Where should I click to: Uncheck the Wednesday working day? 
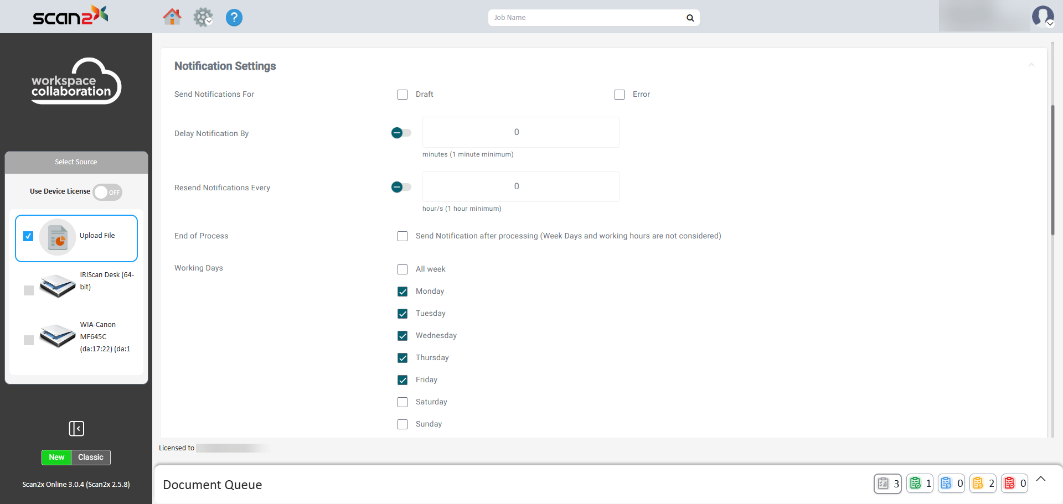(403, 336)
